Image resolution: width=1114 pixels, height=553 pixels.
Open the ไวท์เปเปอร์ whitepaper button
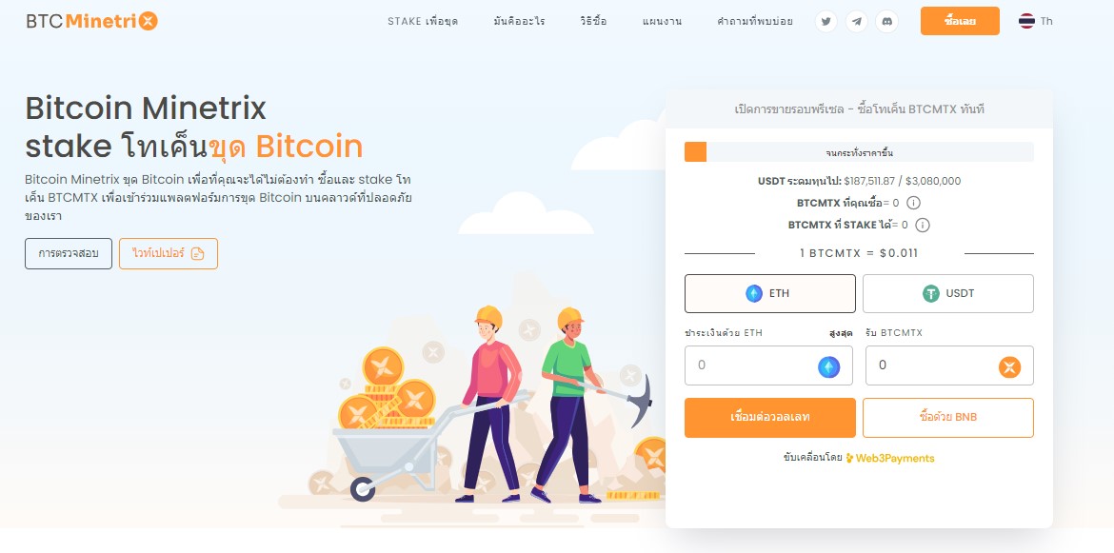(169, 253)
